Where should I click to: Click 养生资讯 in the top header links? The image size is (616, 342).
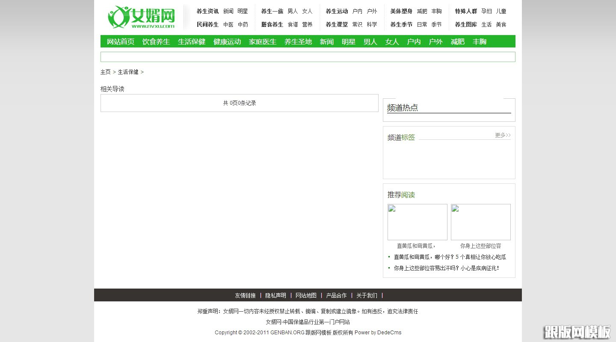coord(207,12)
